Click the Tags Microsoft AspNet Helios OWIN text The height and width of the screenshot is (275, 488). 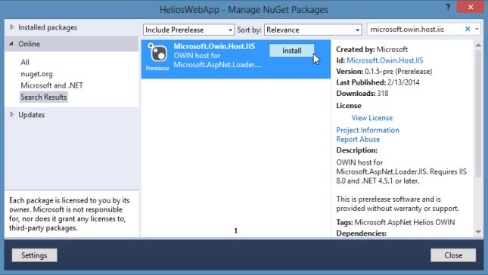pyautogui.click(x=396, y=222)
